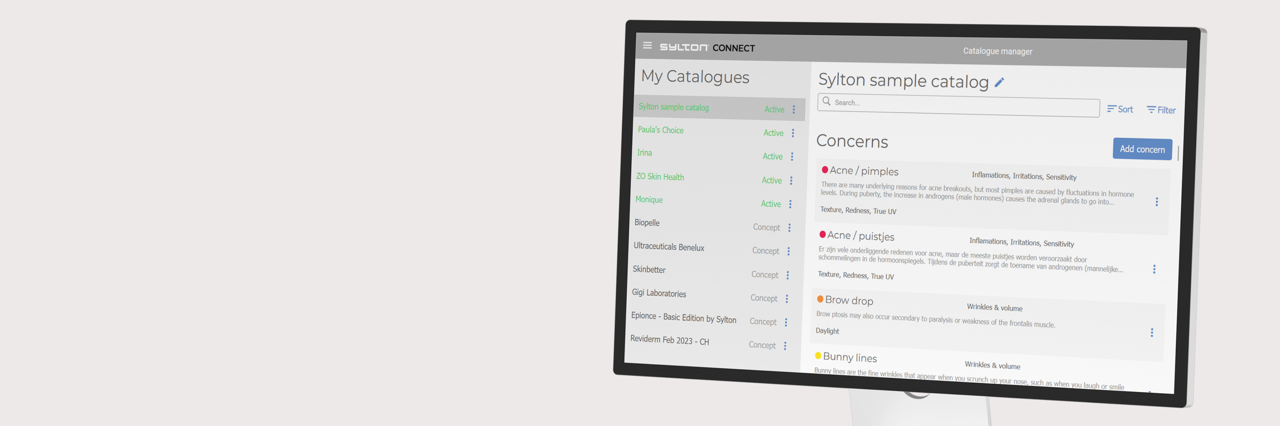Open options menu for Reviderm Feb 2023
This screenshot has width=1280, height=426.
pyautogui.click(x=785, y=346)
